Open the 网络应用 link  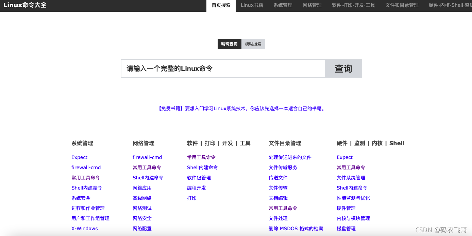click(142, 188)
